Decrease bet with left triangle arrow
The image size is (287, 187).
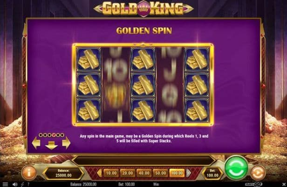99,173
